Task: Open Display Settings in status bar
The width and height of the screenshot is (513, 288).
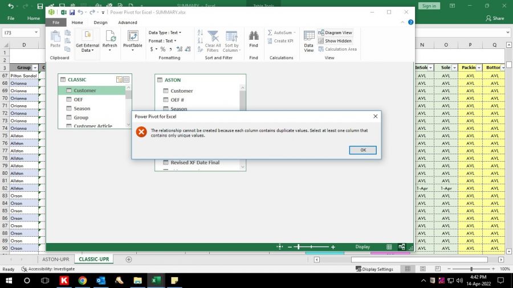Action: click(x=374, y=269)
